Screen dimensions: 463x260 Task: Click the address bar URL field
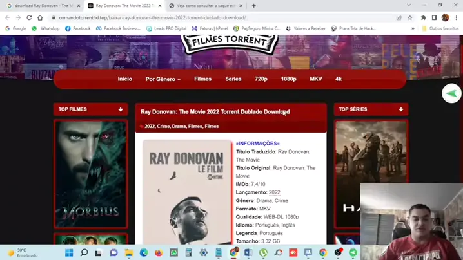tap(224, 17)
